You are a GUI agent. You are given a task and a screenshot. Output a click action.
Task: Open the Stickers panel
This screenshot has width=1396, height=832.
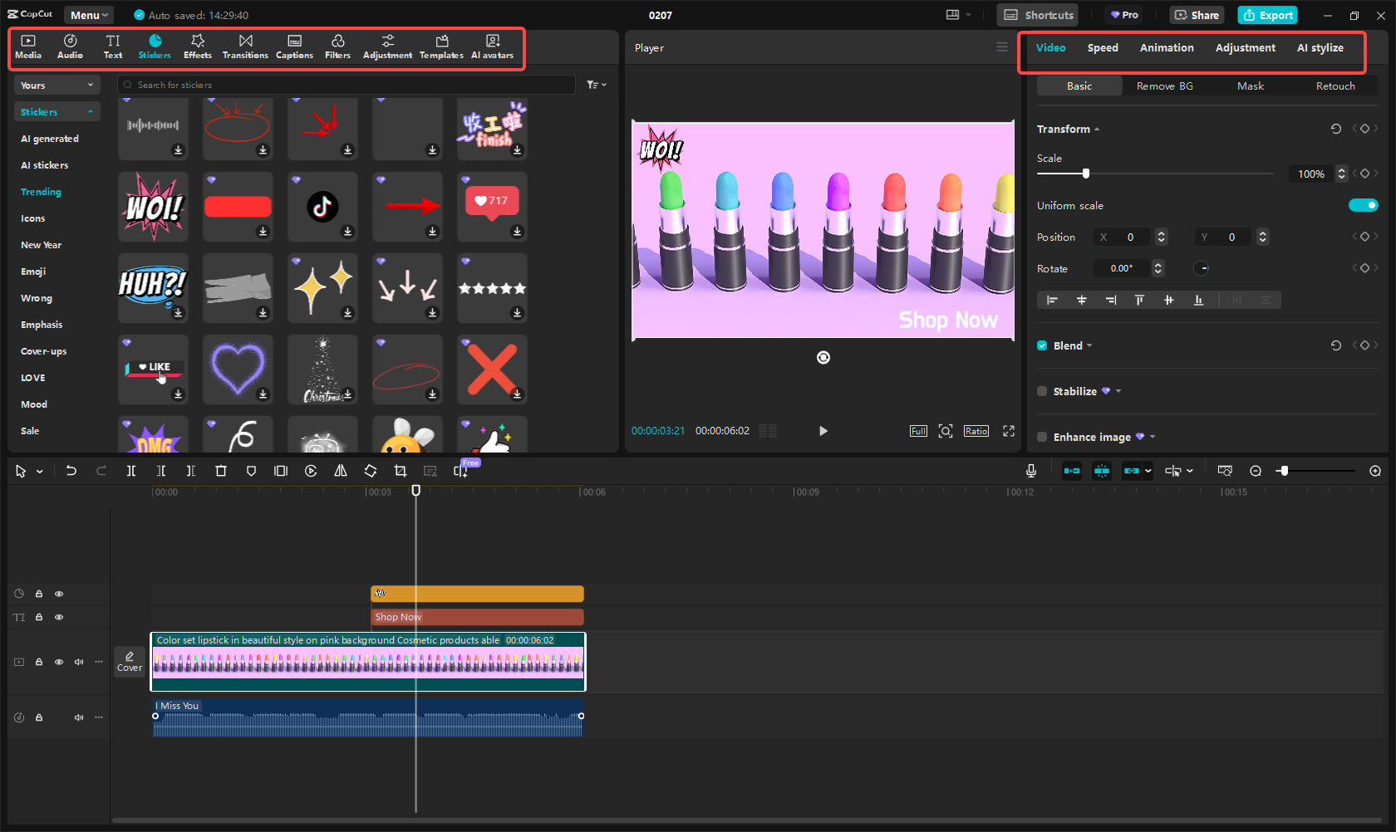[x=155, y=46]
